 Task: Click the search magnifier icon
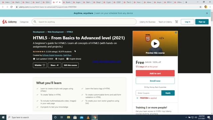(x=35, y=22)
